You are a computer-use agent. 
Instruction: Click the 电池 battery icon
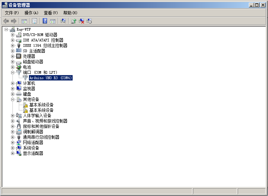point(19,67)
